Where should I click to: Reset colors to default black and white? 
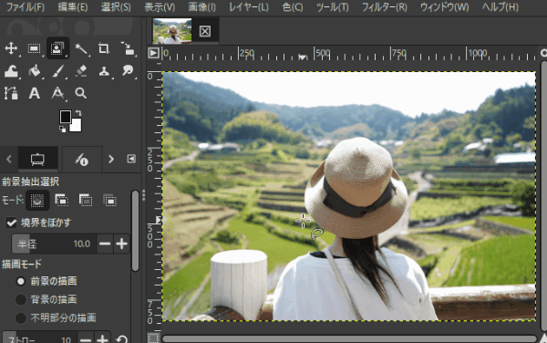click(62, 130)
